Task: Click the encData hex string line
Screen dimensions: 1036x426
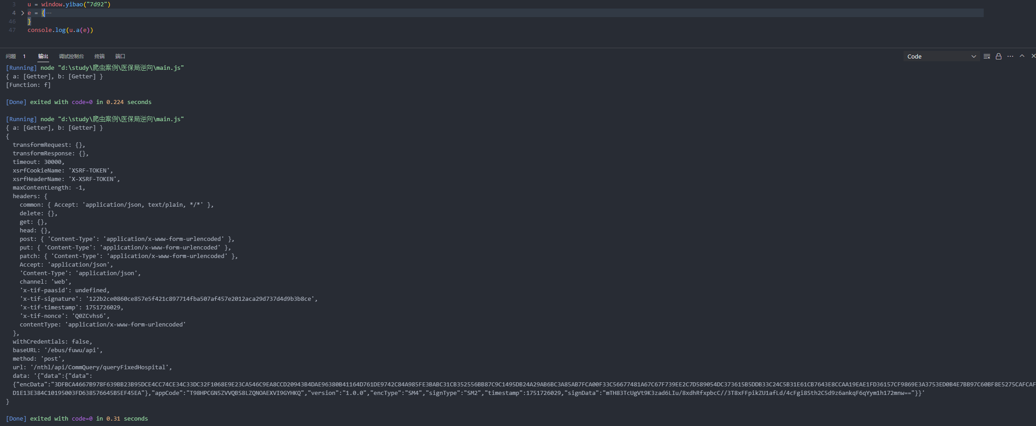Action: [524, 385]
